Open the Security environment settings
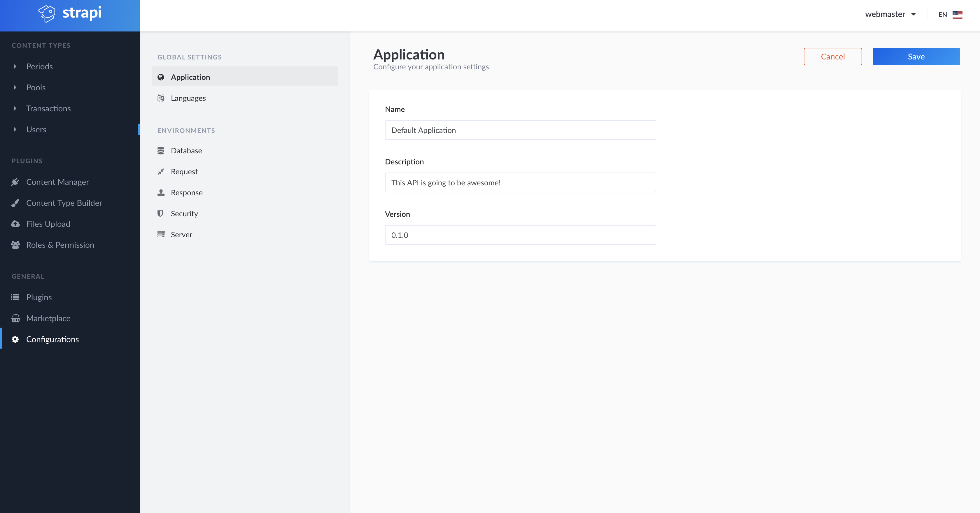The width and height of the screenshot is (980, 513). (x=185, y=213)
